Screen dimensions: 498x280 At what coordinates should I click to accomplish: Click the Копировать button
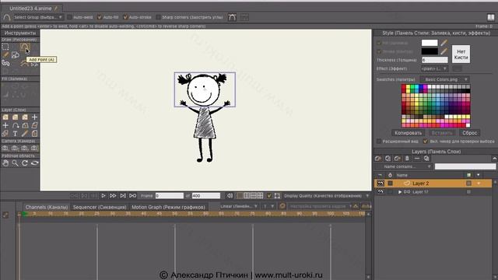pos(408,133)
